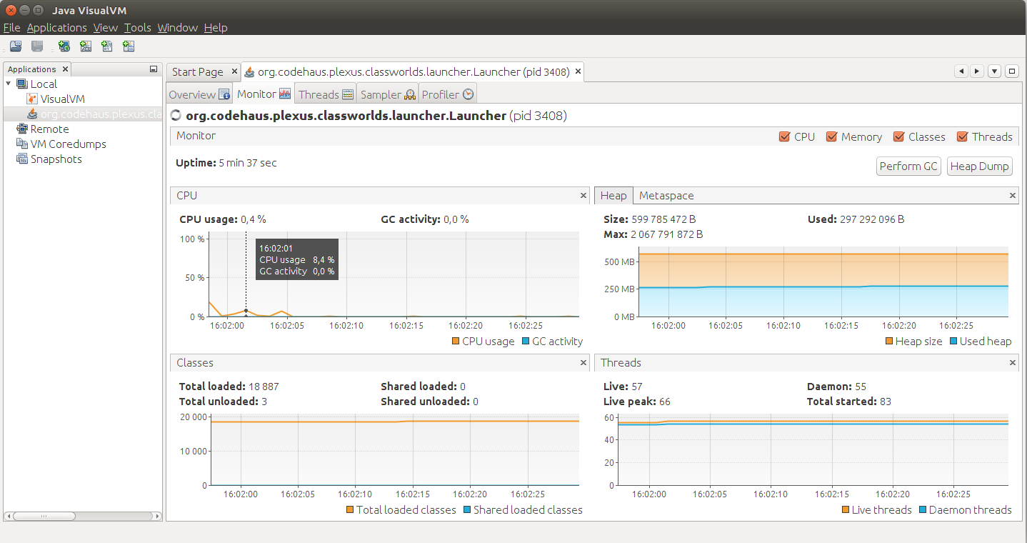Click the CPU chart at 16:02:15
This screenshot has width=1027, height=543.
tap(406, 275)
